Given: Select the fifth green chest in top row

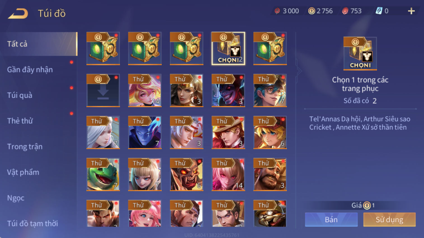Looking at the screenshot, I should point(270,49).
